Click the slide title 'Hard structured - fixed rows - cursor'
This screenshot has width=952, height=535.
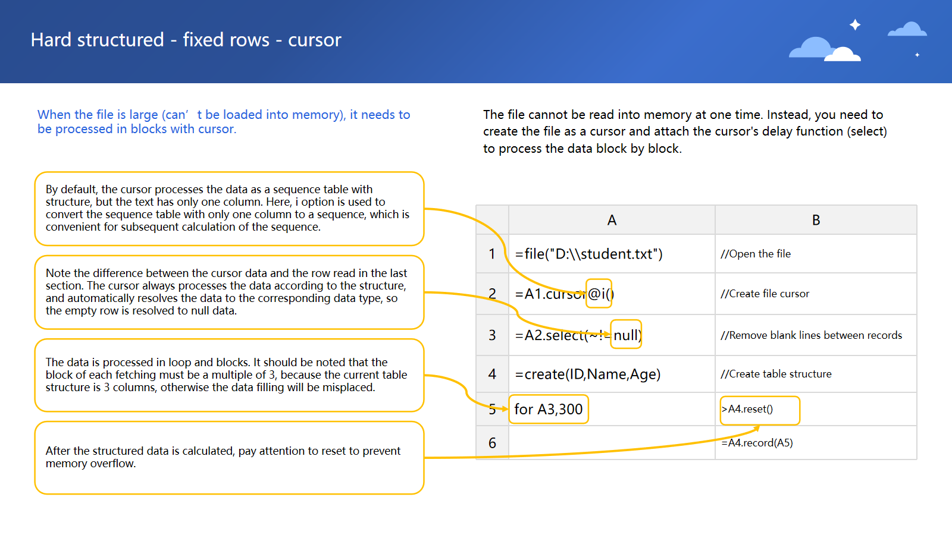[186, 40]
